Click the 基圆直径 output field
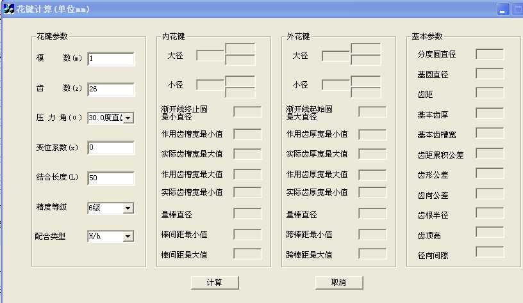This screenshot has width=523, height=303. pyautogui.click(x=490, y=73)
